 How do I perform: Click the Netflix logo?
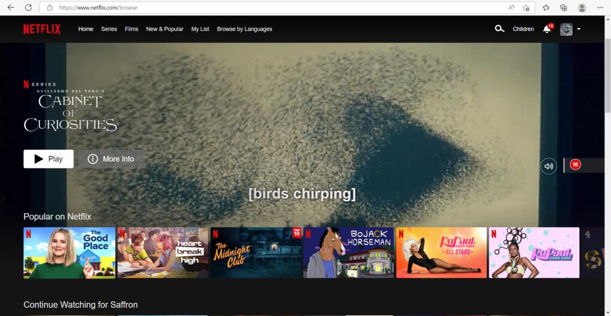click(42, 29)
